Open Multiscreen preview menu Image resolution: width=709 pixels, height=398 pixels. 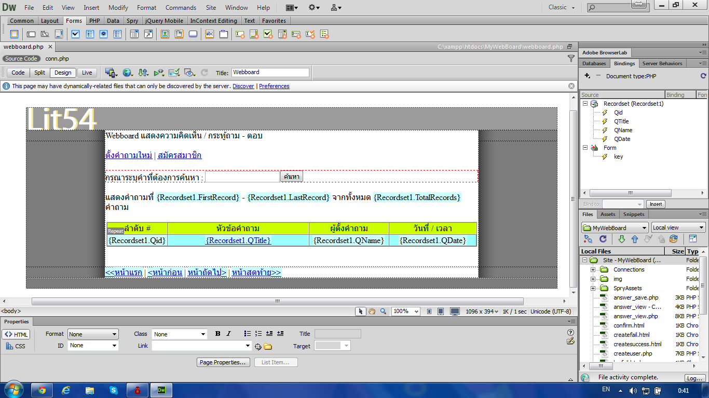click(x=111, y=73)
